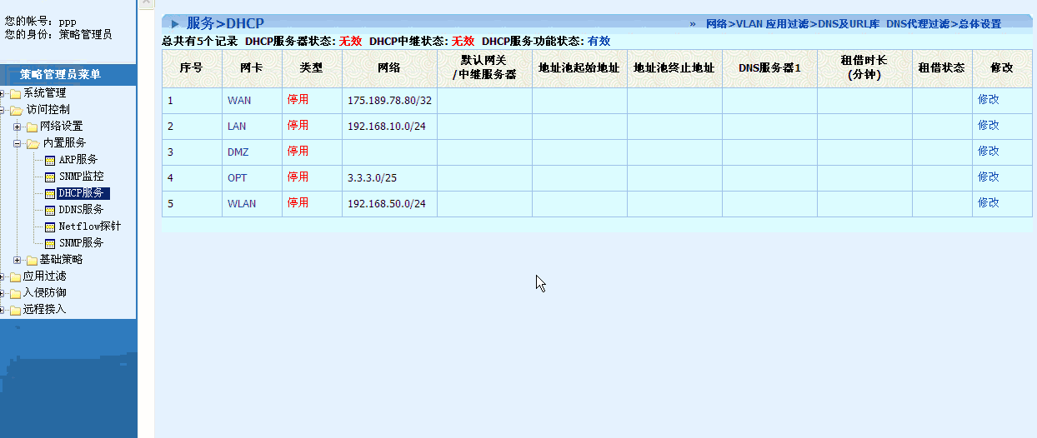This screenshot has height=438, width=1037.
Task: Open Netflow探针 page
Action: [x=90, y=226]
